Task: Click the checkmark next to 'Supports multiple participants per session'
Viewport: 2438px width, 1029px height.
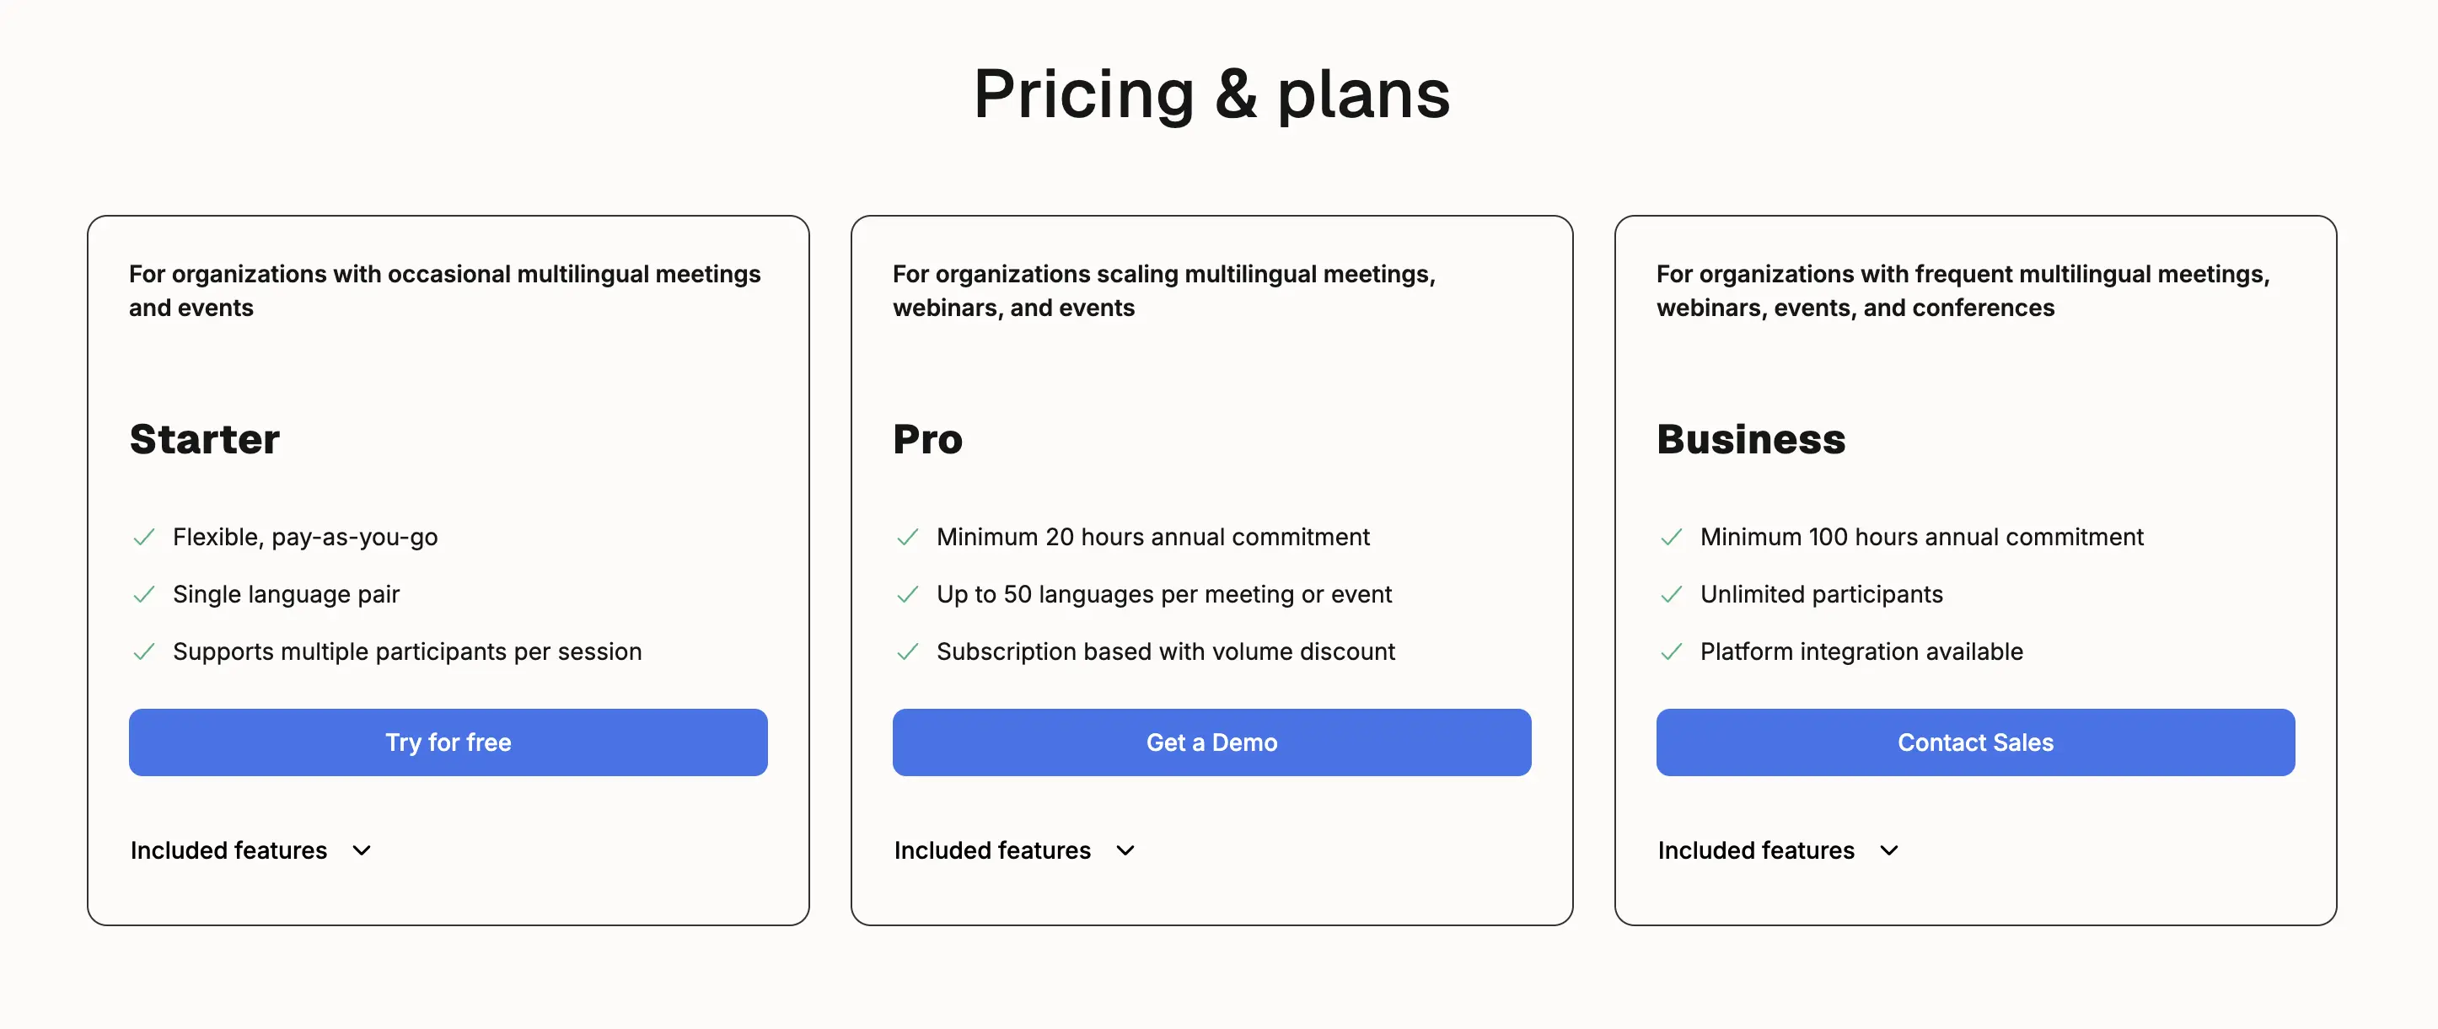Action: click(144, 651)
